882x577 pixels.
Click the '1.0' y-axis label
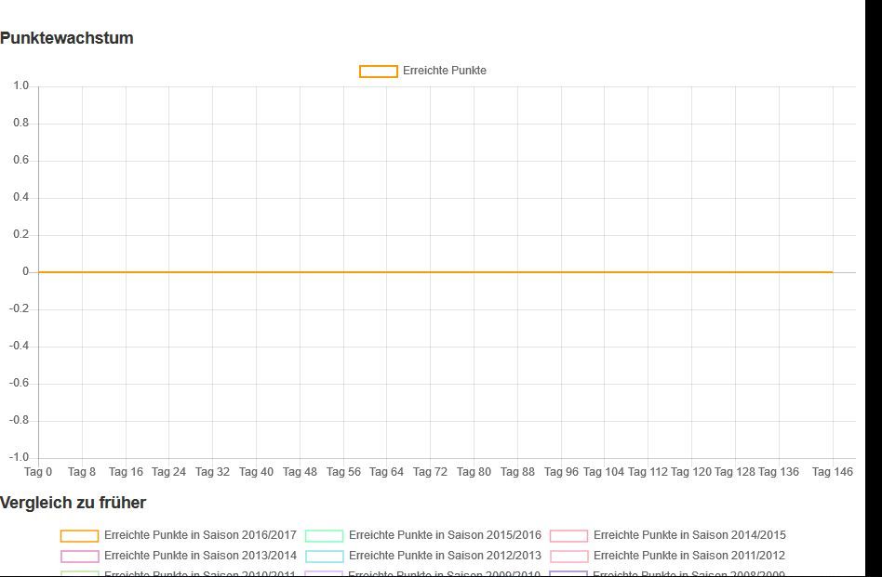(20, 86)
